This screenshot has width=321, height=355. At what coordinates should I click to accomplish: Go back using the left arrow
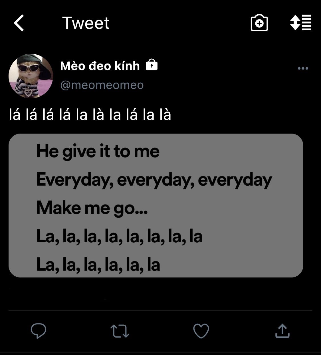[19, 23]
